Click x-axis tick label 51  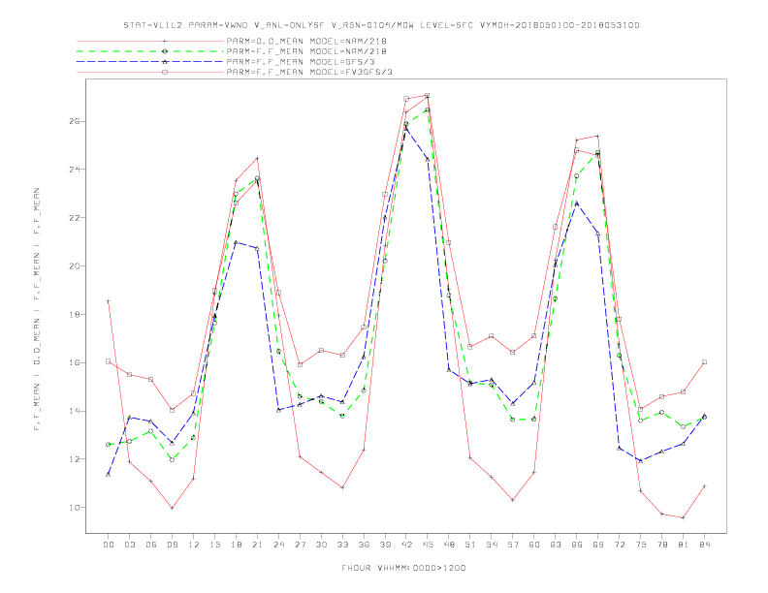(x=470, y=545)
